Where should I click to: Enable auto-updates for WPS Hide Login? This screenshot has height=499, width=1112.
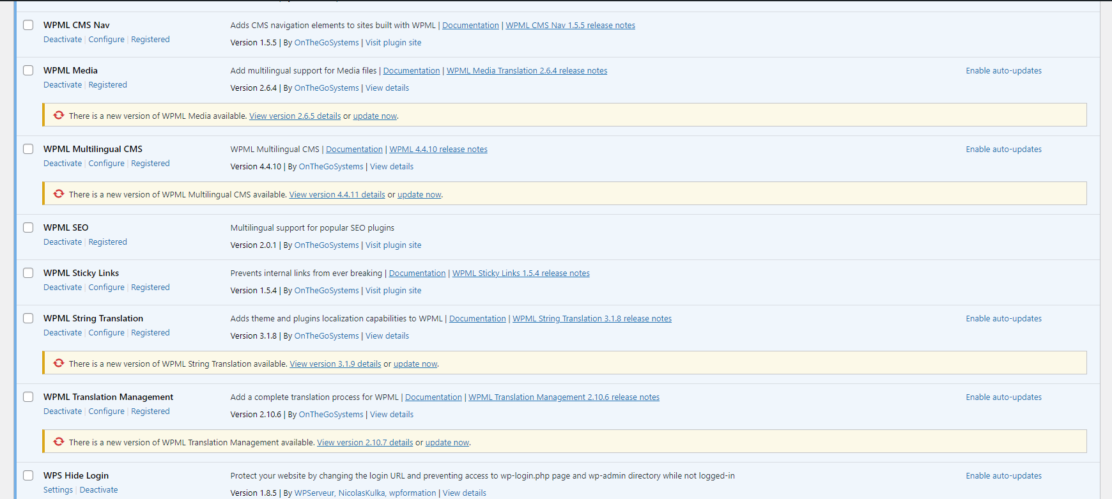coord(1003,476)
